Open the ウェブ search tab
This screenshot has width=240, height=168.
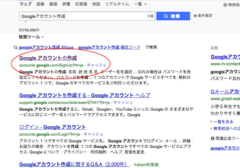coord(26,4)
